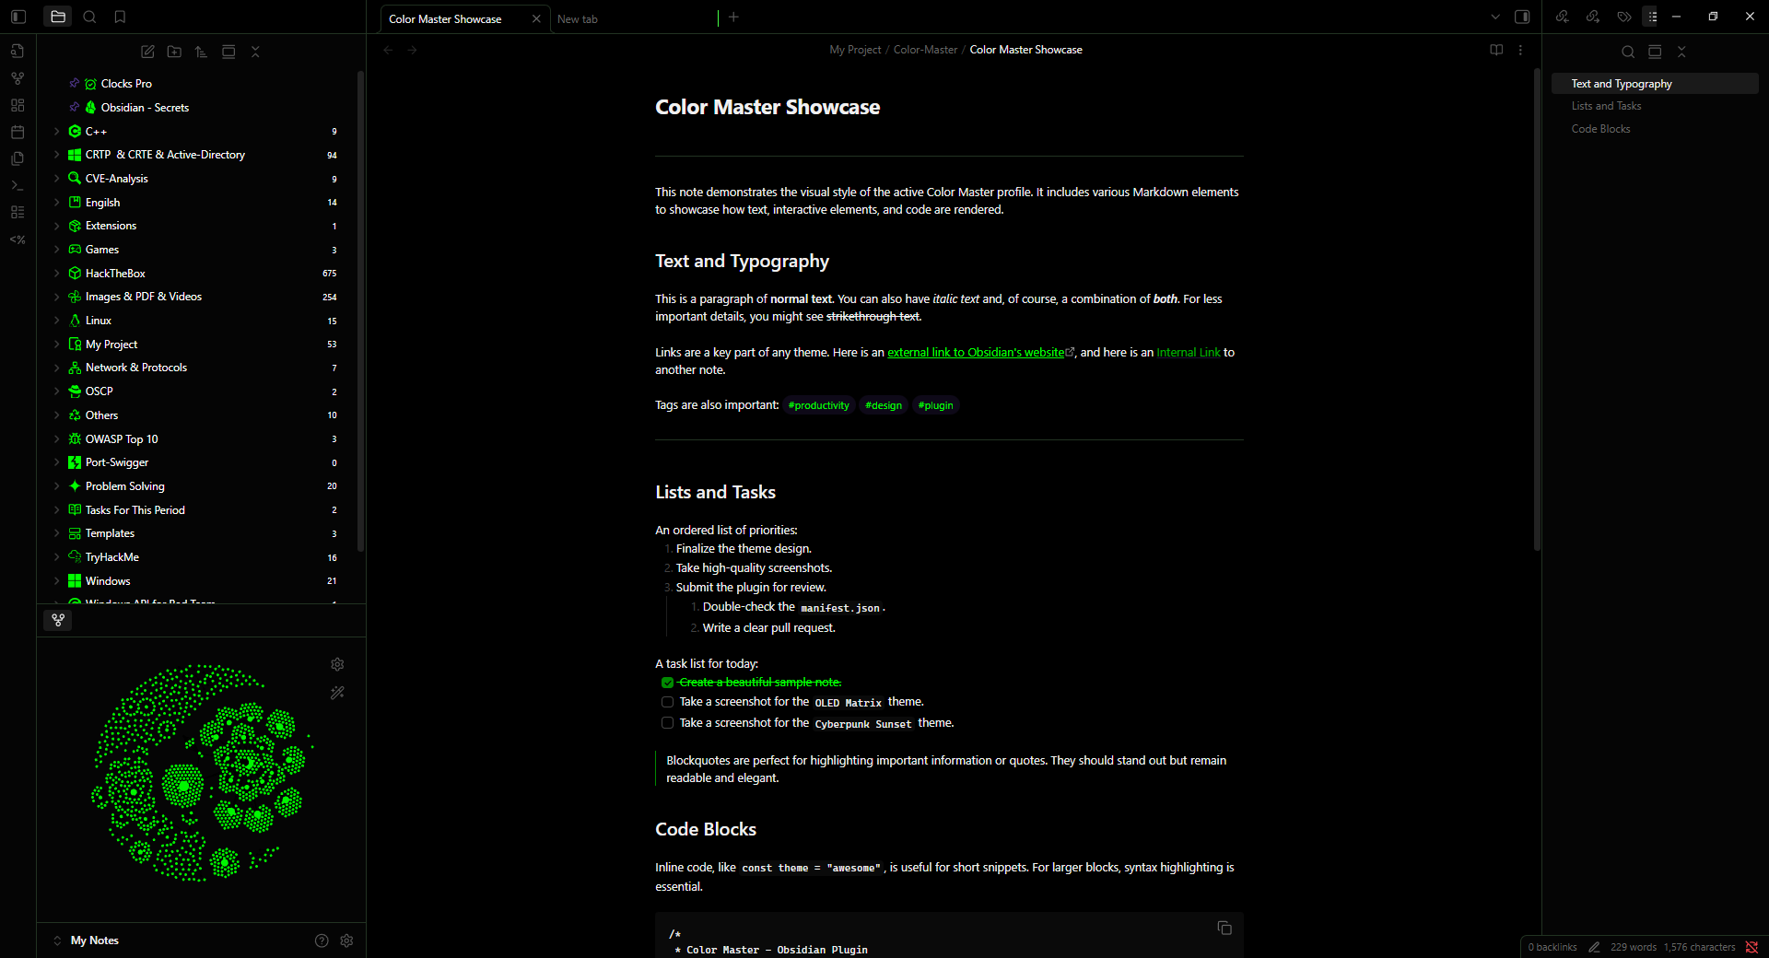
Task: Open the daily note calendar ribbon icon
Action: tap(18, 132)
